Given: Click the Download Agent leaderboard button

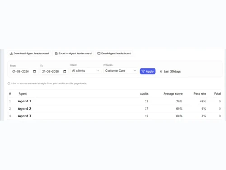Looking at the screenshot, I should tap(29, 53).
